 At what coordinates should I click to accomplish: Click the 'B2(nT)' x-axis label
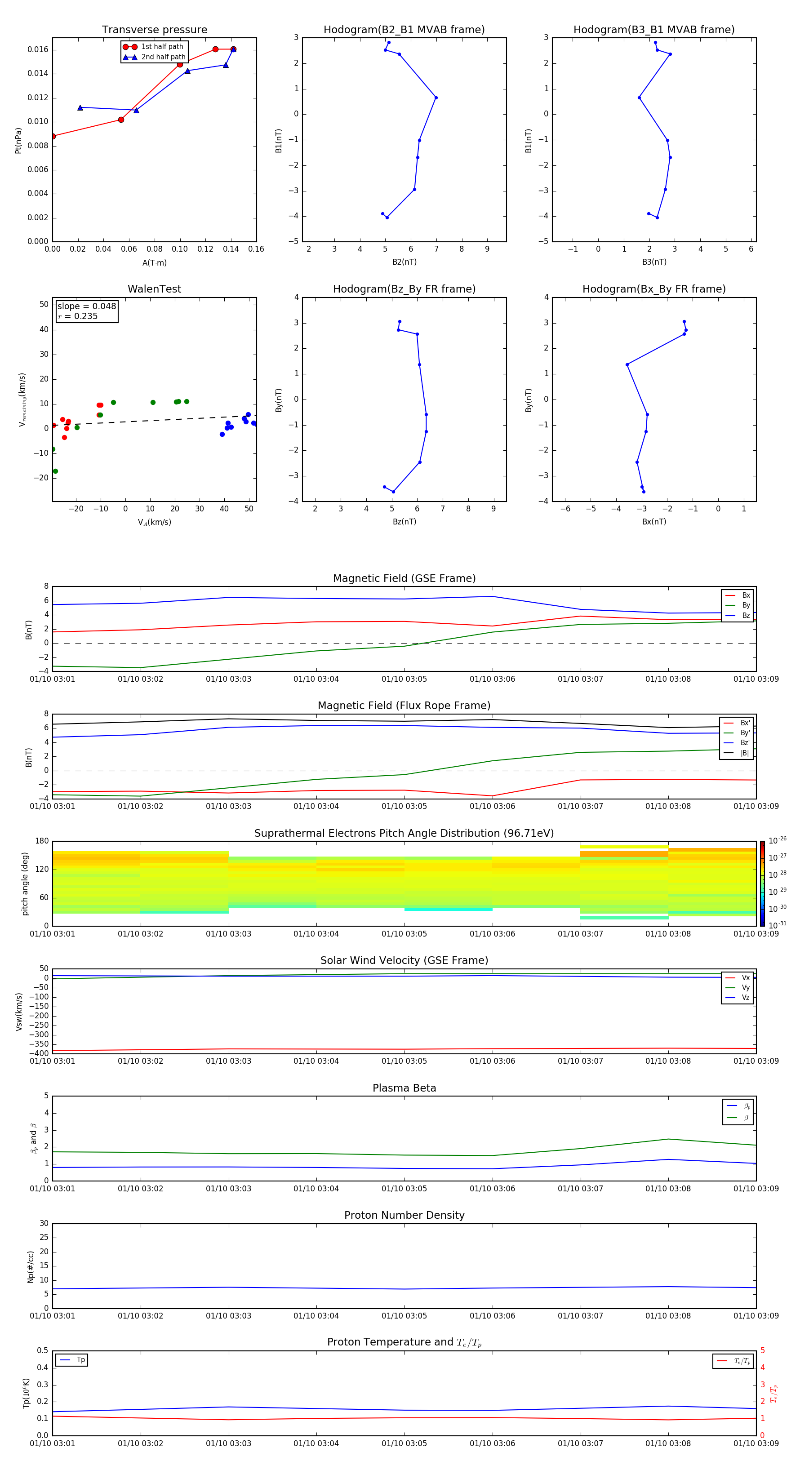click(x=404, y=262)
